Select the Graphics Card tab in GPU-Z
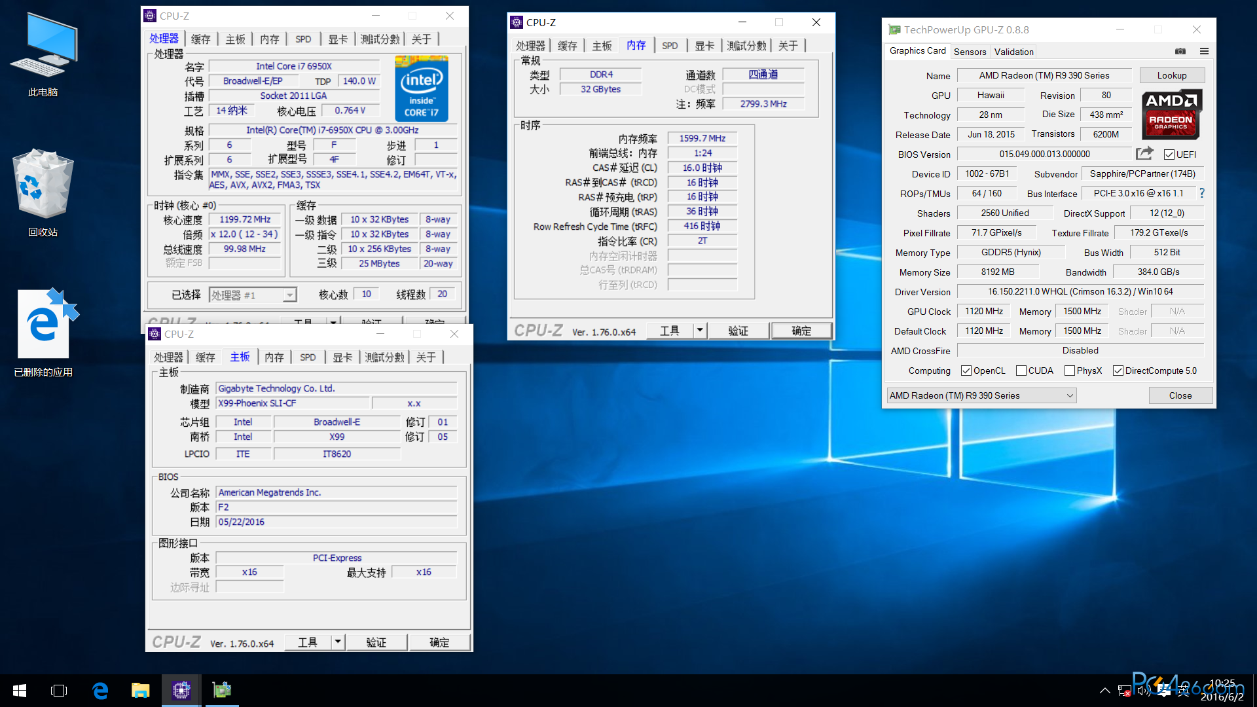 (917, 51)
